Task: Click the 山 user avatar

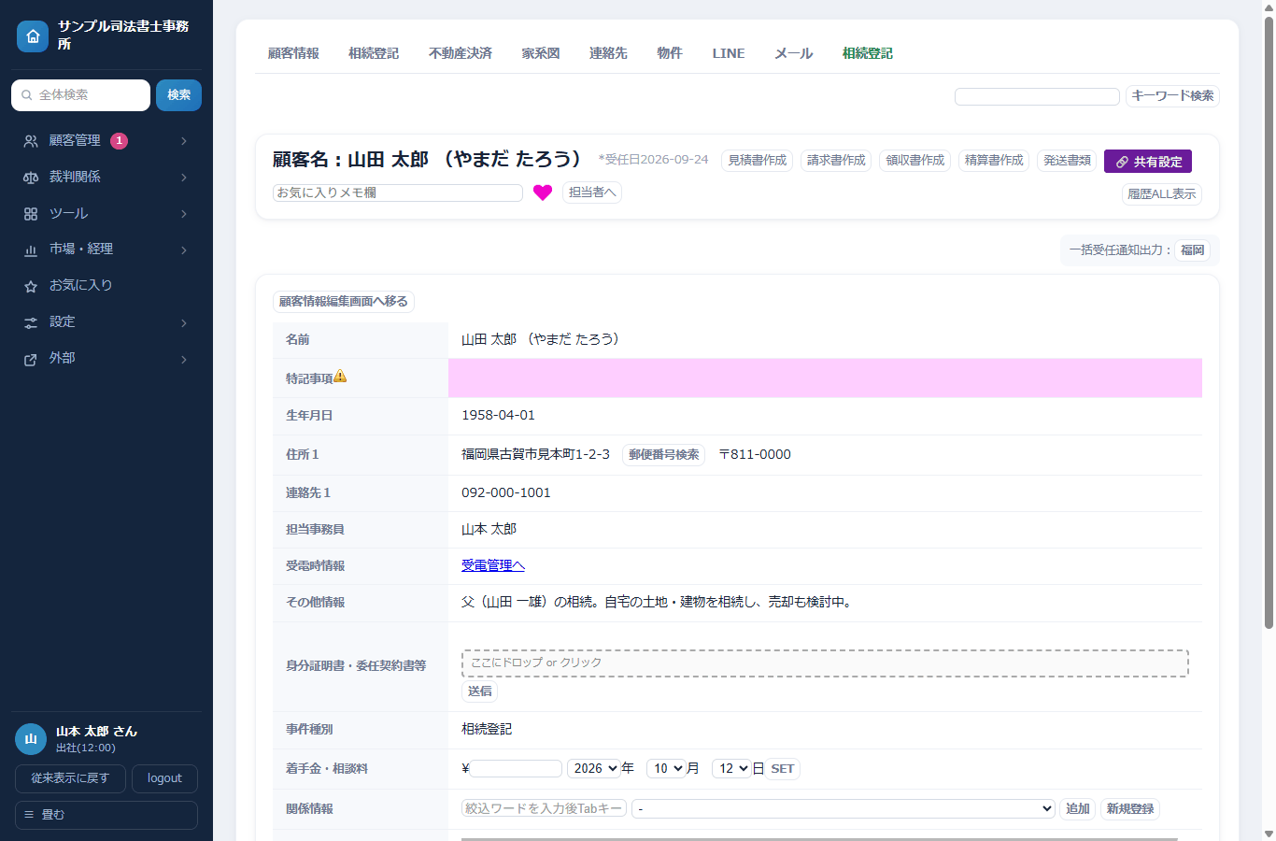Action: 31,739
